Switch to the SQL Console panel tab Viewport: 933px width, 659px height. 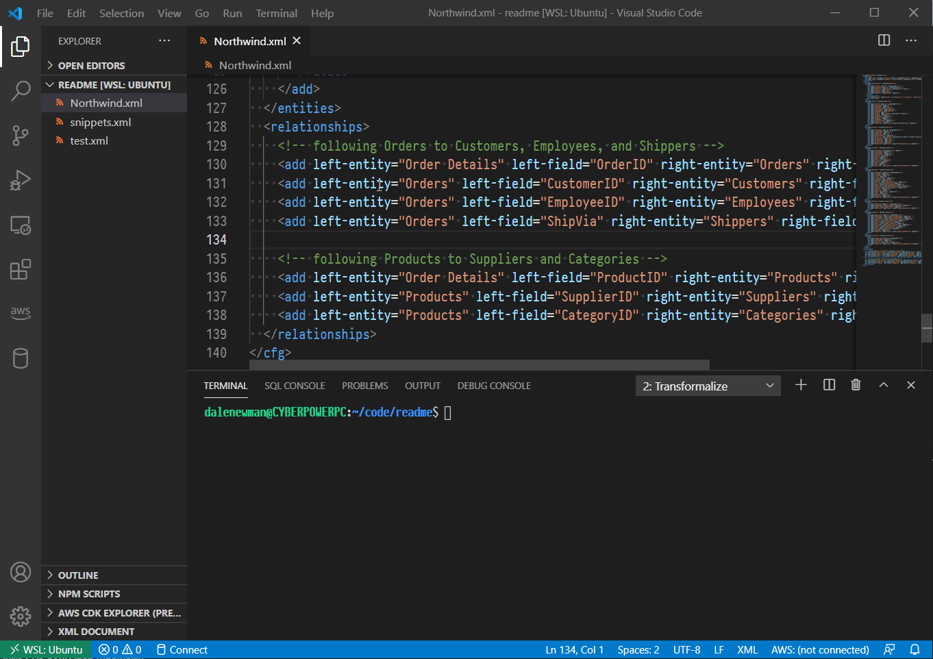pyautogui.click(x=295, y=386)
